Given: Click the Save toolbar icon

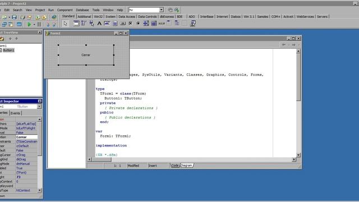Looking at the screenshot, I should pyautogui.click(x=14, y=17).
